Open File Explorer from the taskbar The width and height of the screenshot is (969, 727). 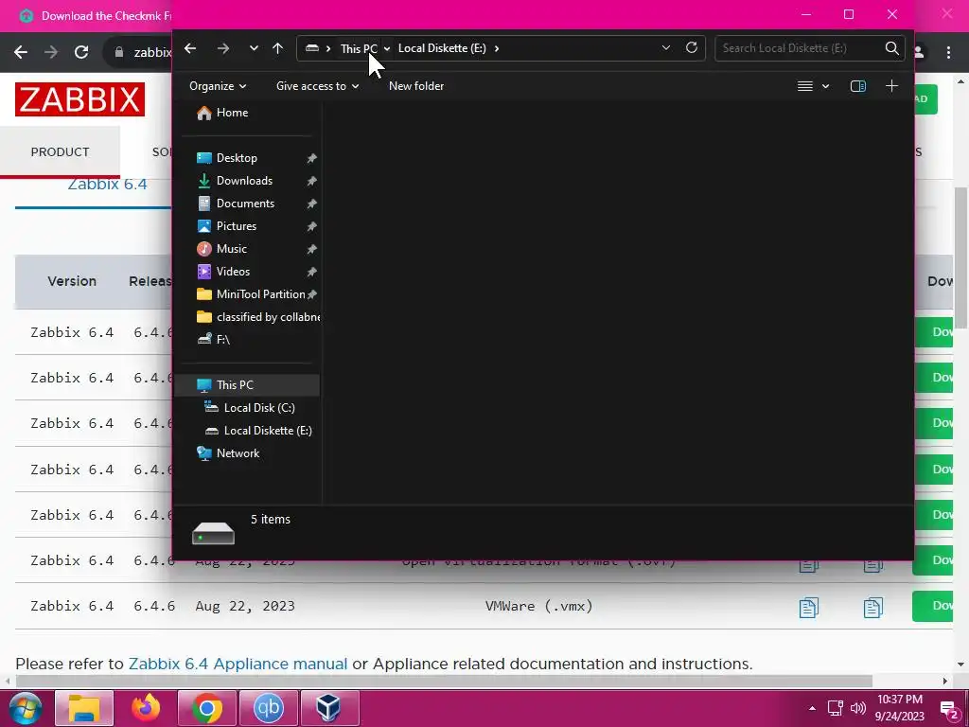pos(84,708)
